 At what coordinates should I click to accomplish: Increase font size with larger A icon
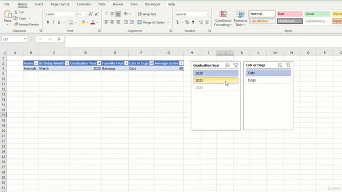tap(91, 14)
